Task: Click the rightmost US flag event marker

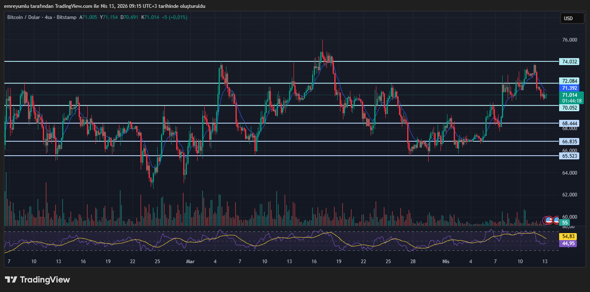Action: click(557, 220)
